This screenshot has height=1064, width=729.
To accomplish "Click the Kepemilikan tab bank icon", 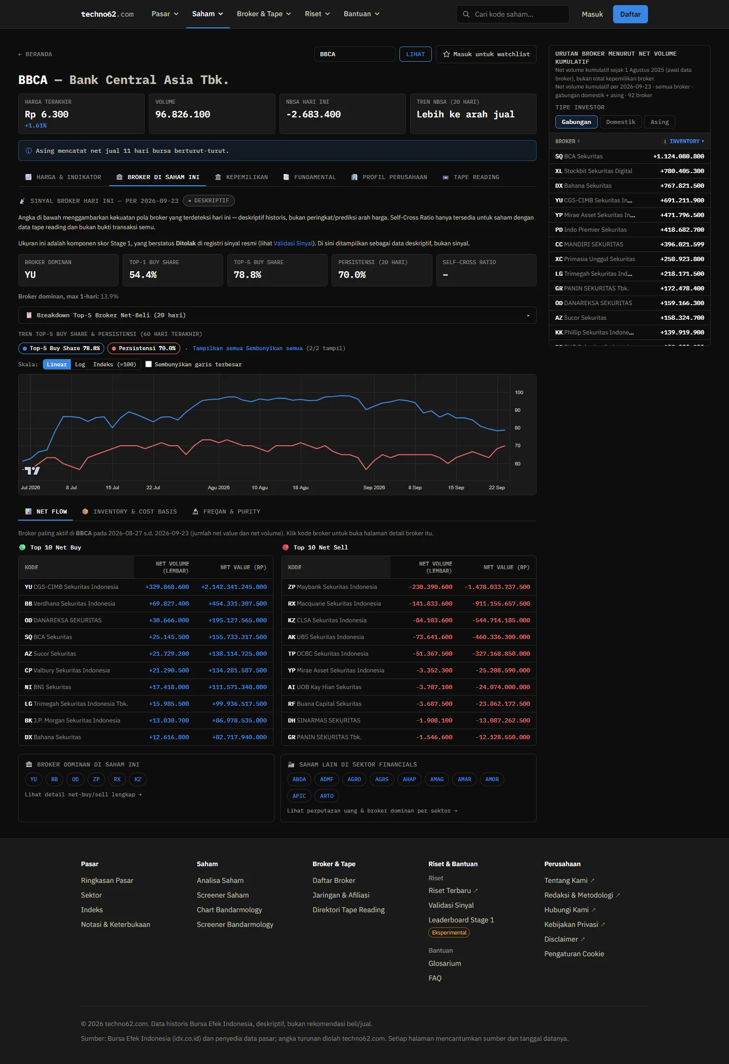I will click(x=218, y=177).
